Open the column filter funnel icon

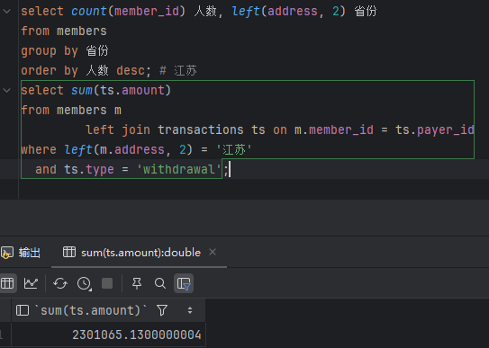[x=162, y=310]
